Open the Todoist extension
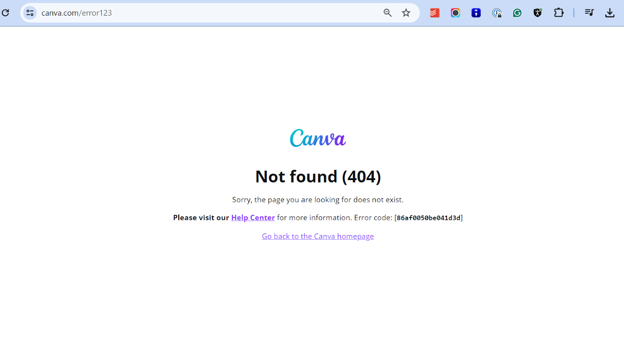Viewport: 624px width, 361px height. tap(434, 13)
